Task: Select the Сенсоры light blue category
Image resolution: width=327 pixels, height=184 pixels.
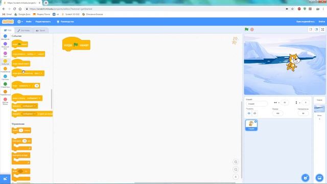Action: tap(5, 76)
